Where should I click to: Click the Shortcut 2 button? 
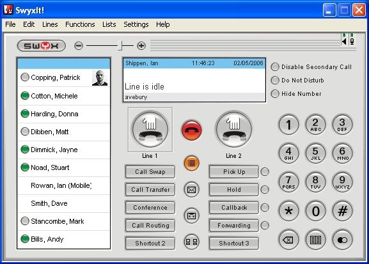pos(150,243)
